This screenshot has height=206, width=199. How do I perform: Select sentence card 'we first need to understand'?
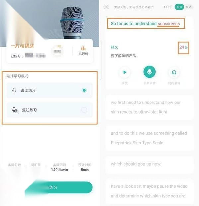(150, 107)
